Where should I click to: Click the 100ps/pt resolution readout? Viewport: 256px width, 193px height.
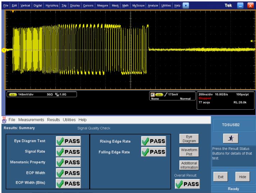click(x=242, y=95)
